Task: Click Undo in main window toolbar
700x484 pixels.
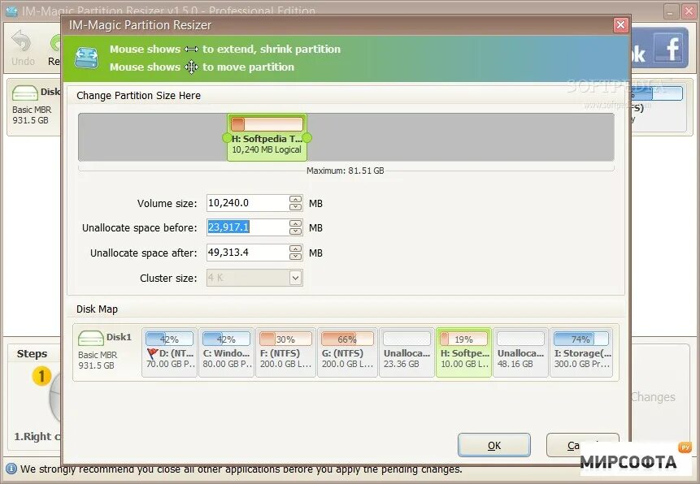Action: (x=23, y=48)
